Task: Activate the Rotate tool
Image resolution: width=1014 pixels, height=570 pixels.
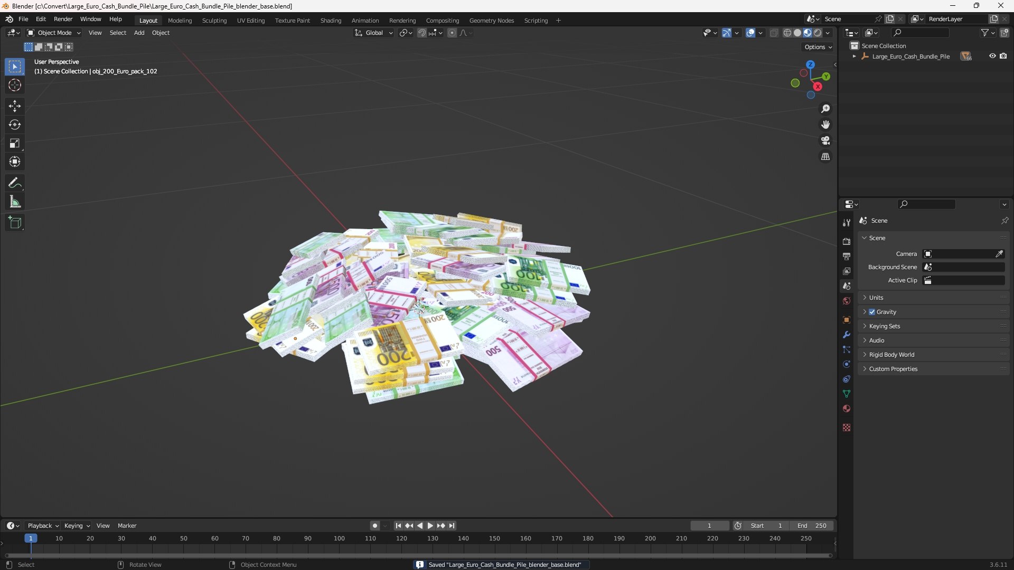Action: [15, 125]
